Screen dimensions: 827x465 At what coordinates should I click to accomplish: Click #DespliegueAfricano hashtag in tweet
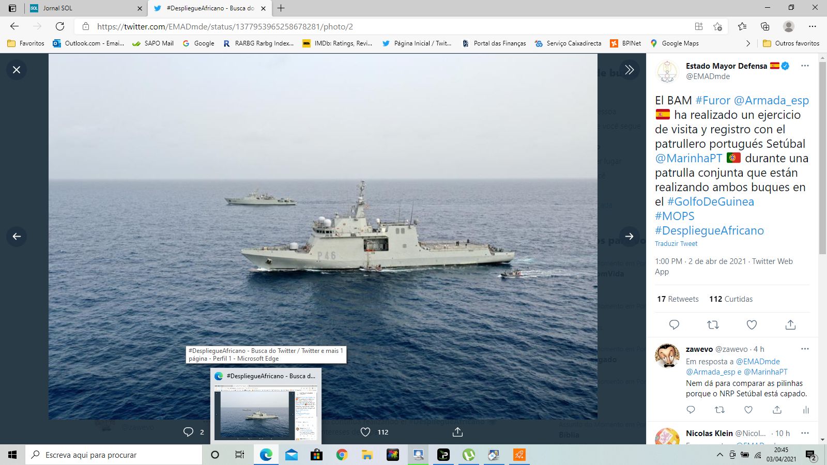(709, 230)
